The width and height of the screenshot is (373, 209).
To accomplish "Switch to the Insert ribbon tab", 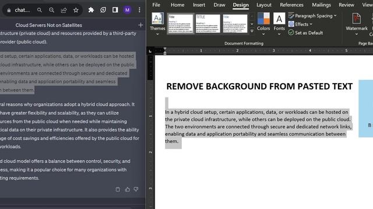I will 199,5.
